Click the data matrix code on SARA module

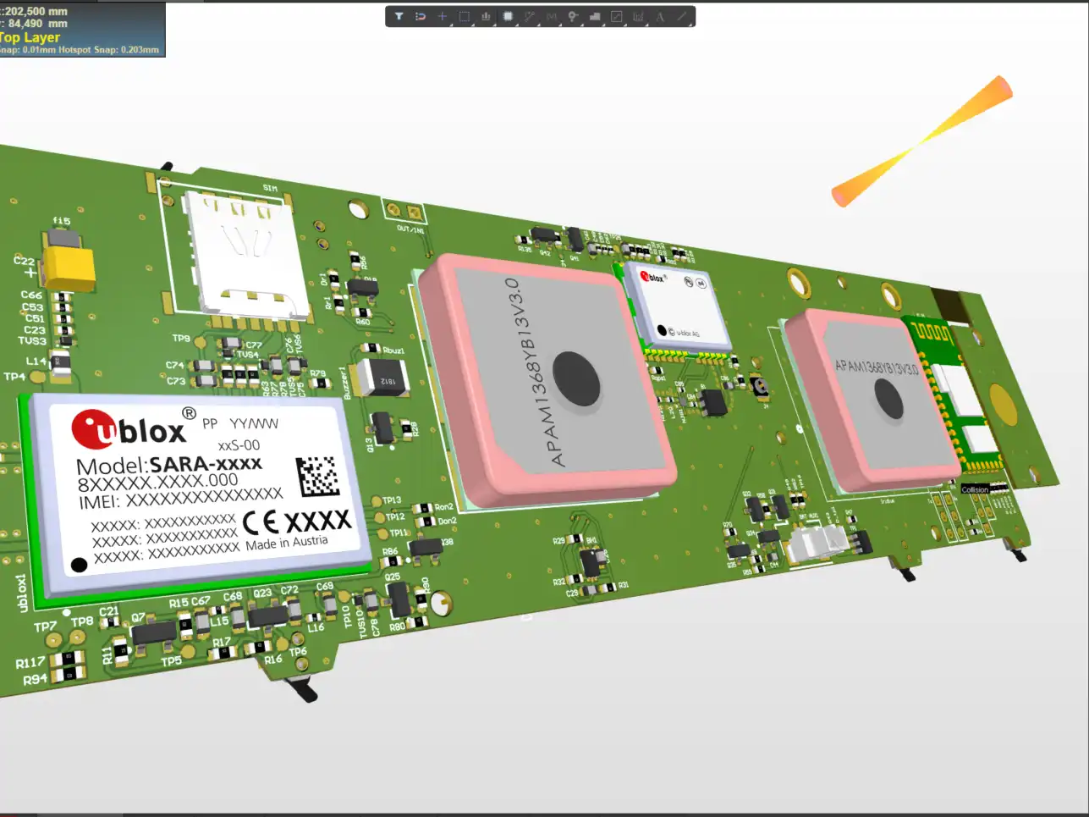point(318,477)
